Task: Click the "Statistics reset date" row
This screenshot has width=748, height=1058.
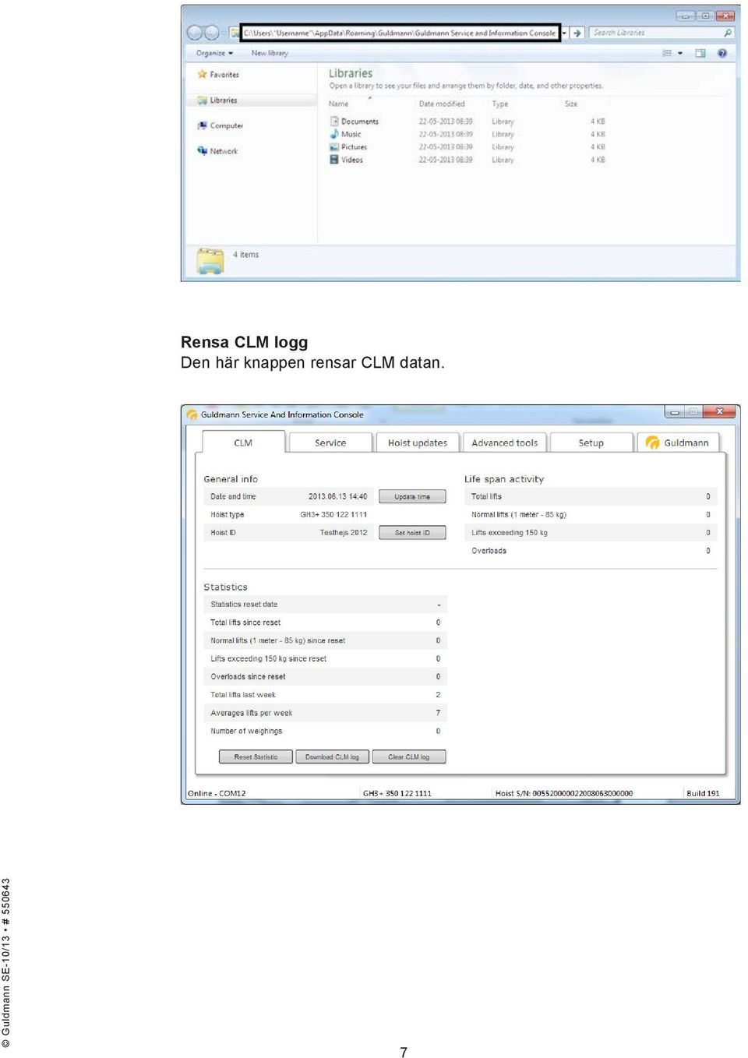Action: tap(325, 605)
